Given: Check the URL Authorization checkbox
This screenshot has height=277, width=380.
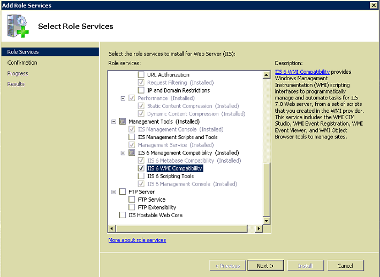Looking at the screenshot, I should point(141,74).
